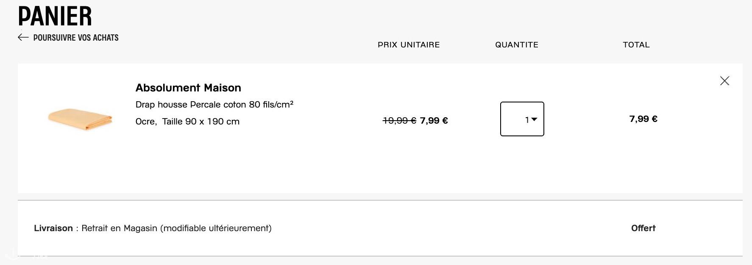This screenshot has height=265, width=752.
Task: Click the 7,99 € total amount
Action: [643, 119]
